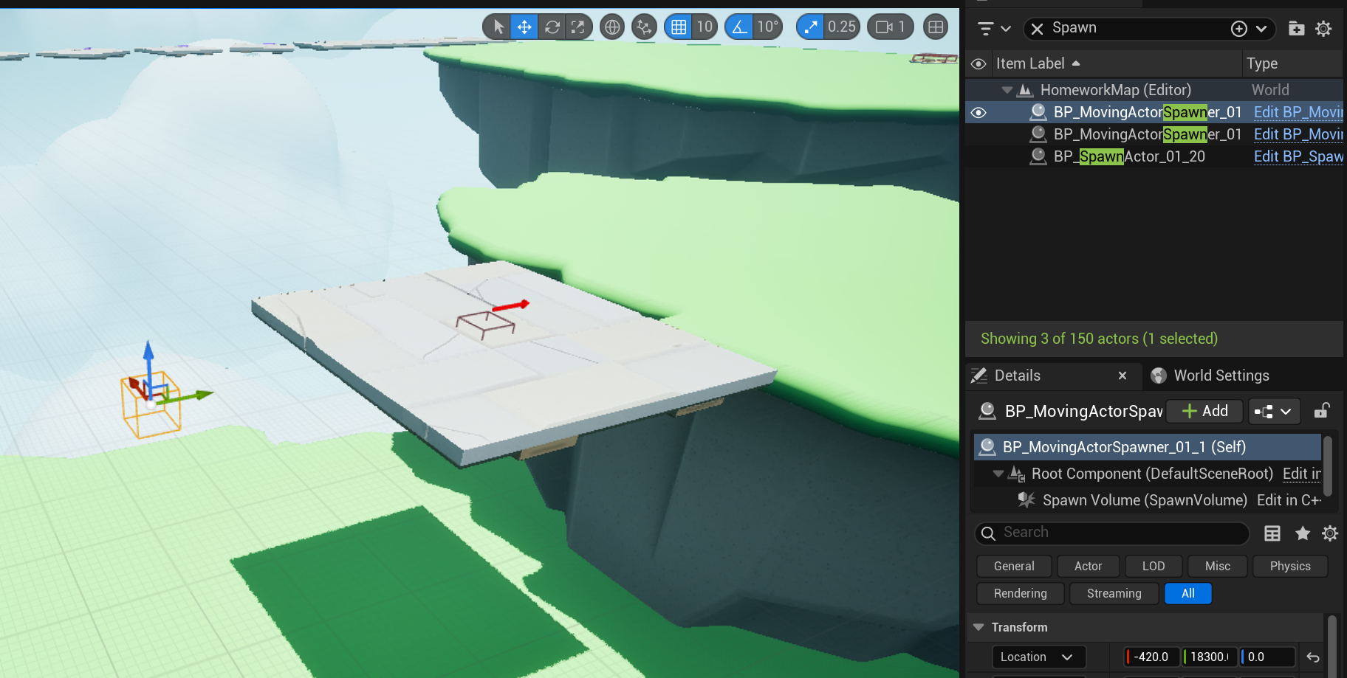Toggle grid snapping on or off
Viewport: 1347px width, 678px height.
(679, 27)
